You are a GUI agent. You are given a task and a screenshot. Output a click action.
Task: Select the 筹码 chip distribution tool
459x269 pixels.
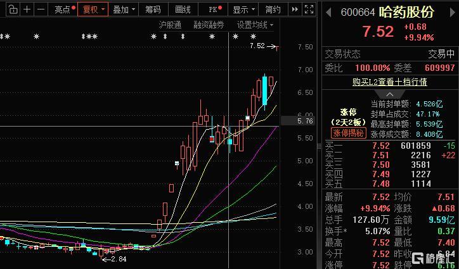[x=153, y=9]
